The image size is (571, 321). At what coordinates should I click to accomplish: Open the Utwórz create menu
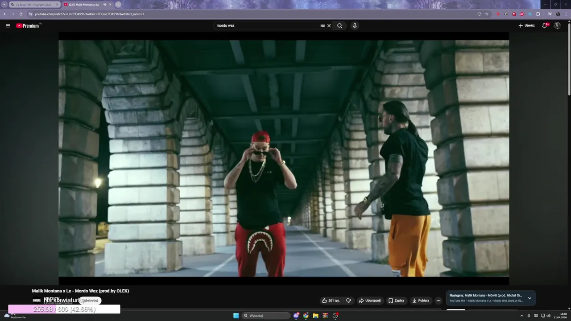[526, 25]
